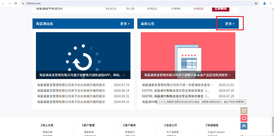Open footer link 关于海富通
This screenshot has height=136, width=274.
[x=172, y=132]
